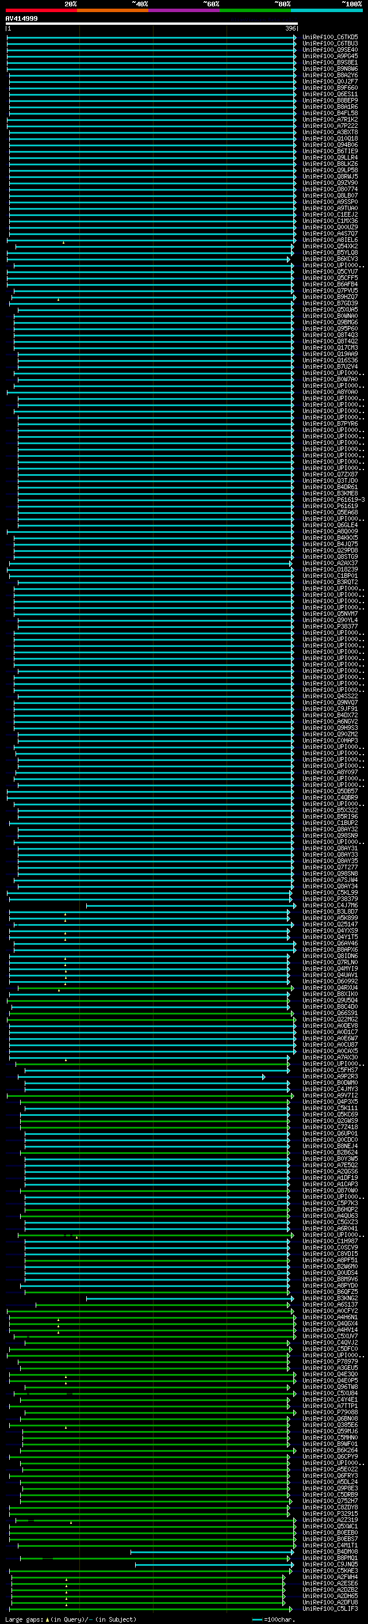Open hit UniRef100_P78979

pyautogui.click(x=330, y=1362)
